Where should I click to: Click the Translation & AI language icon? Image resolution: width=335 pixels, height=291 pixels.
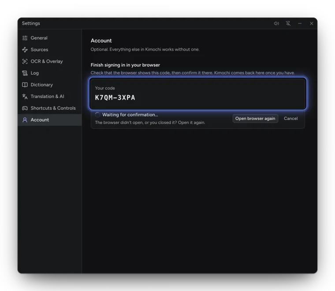[25, 97]
